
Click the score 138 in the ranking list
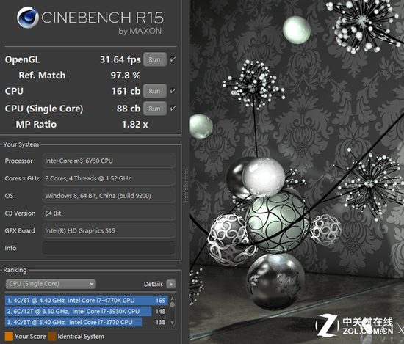tap(160, 322)
